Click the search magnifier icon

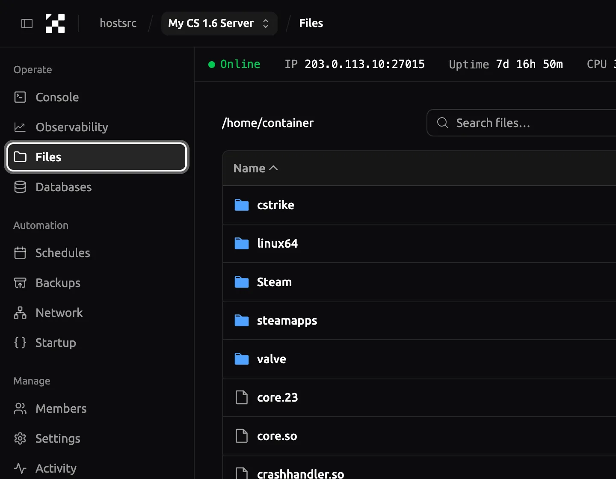click(443, 123)
